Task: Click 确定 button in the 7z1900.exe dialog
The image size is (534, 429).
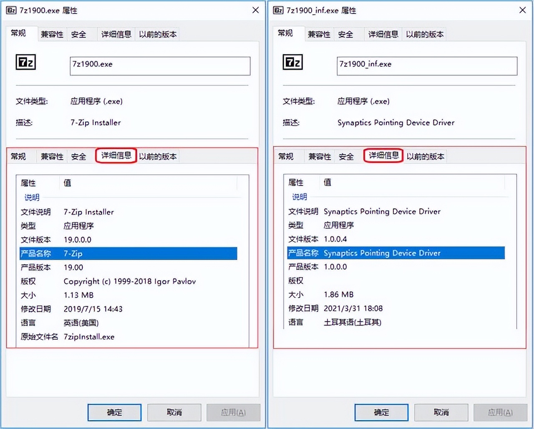Action: tap(114, 412)
